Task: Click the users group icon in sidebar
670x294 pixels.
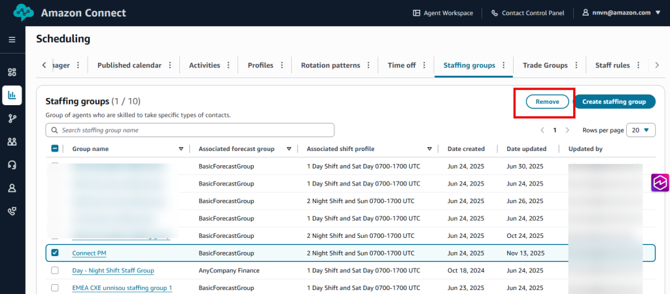Action: point(12,141)
